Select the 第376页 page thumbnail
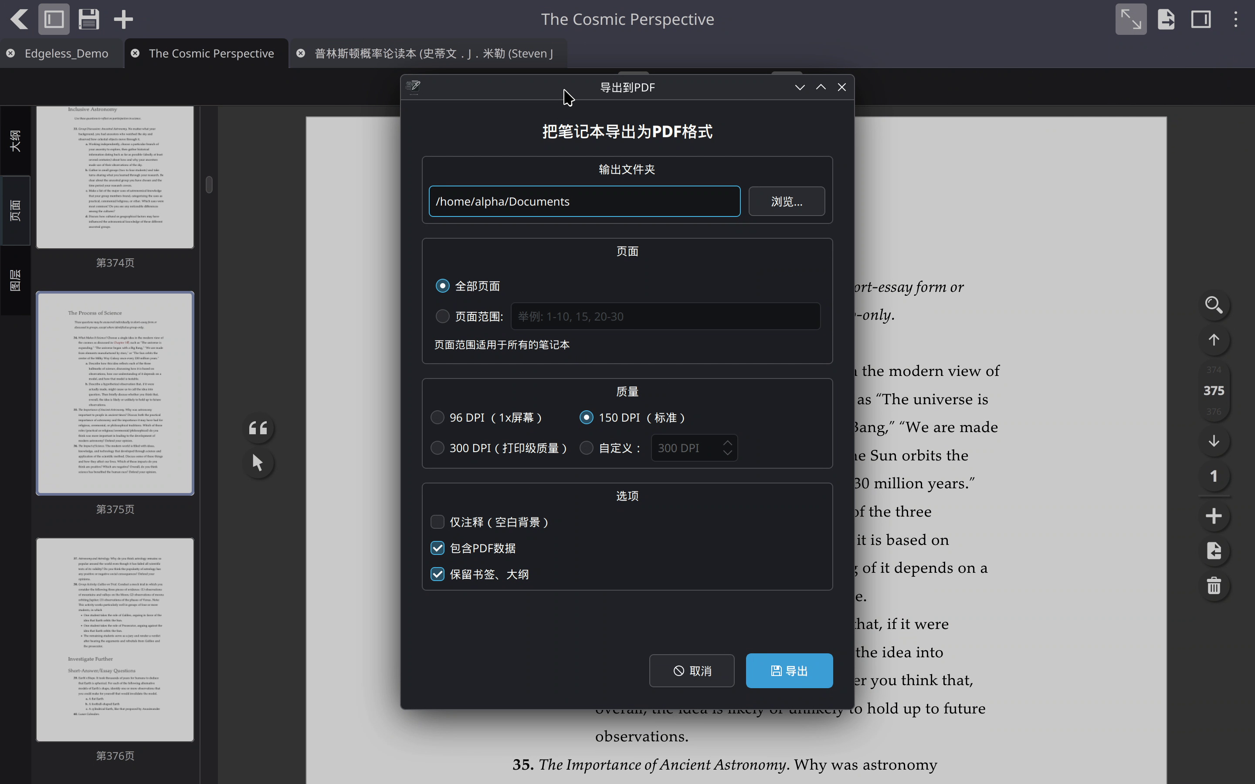This screenshot has height=784, width=1255. pos(115,639)
